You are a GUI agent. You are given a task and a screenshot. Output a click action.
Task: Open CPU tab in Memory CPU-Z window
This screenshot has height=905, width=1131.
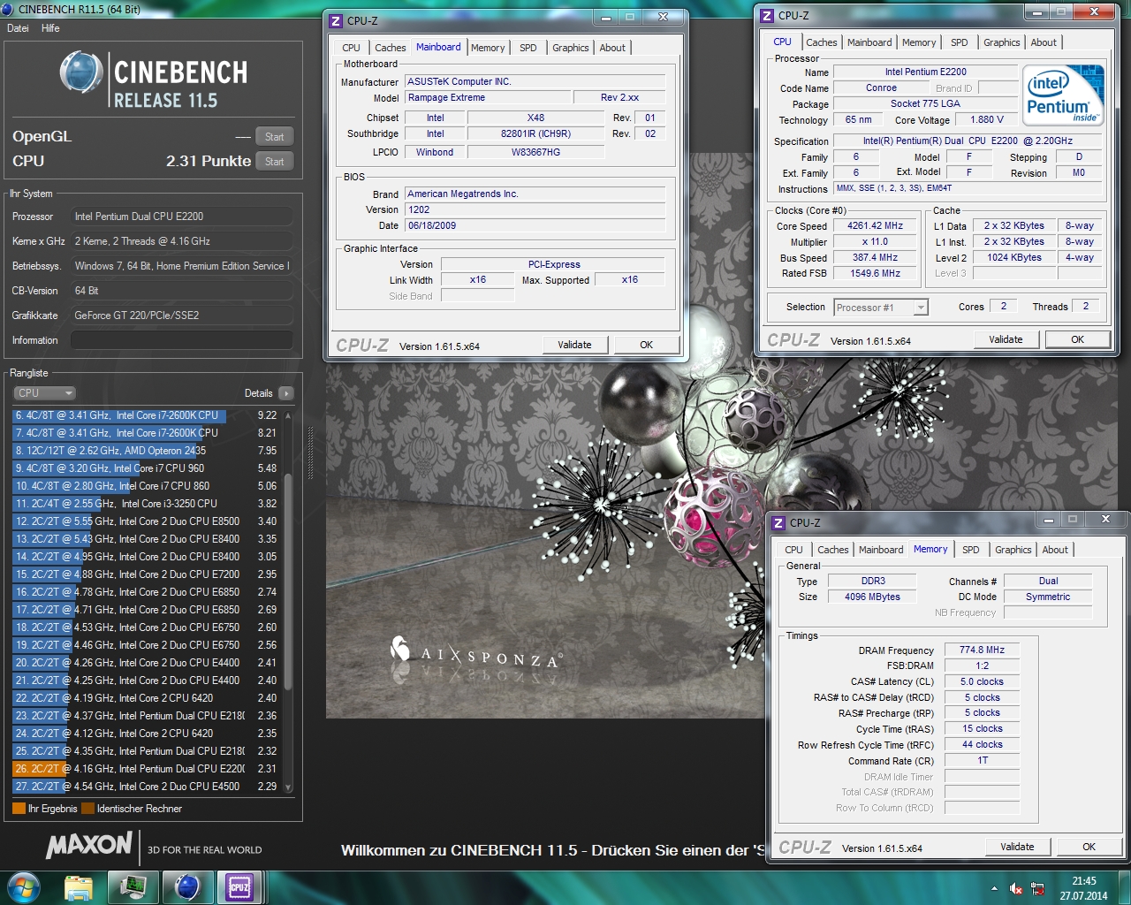pyautogui.click(x=793, y=550)
